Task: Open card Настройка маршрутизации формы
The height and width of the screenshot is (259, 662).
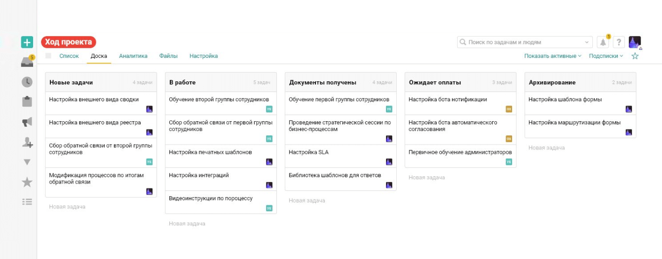Action: pos(580,126)
